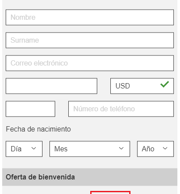Image resolution: width=180 pixels, height=194 pixels.
Task: Click the red-outlined box below Oferta de bienvenida
Action: [110, 192]
